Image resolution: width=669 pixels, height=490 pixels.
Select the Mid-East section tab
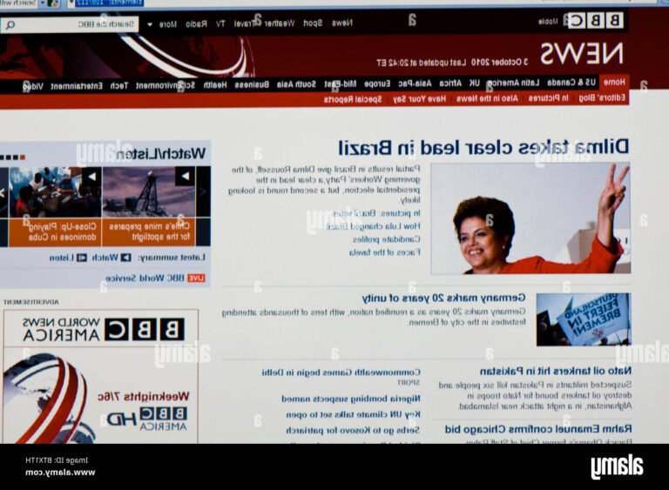340,84
